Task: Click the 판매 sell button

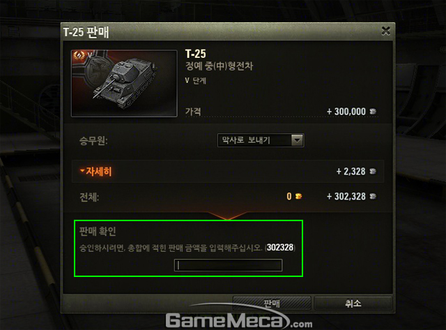Action: (272, 303)
